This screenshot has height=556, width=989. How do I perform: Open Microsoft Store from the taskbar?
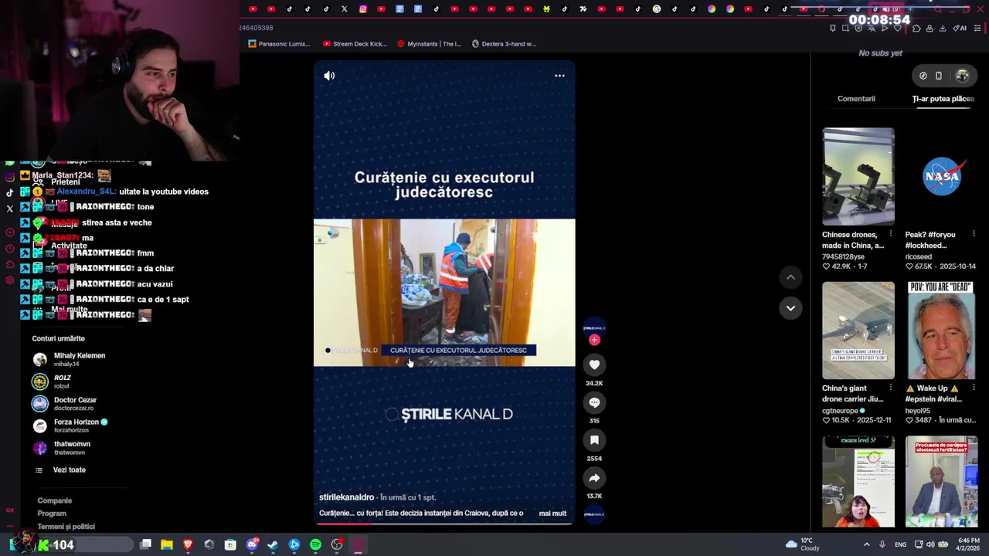click(x=230, y=544)
